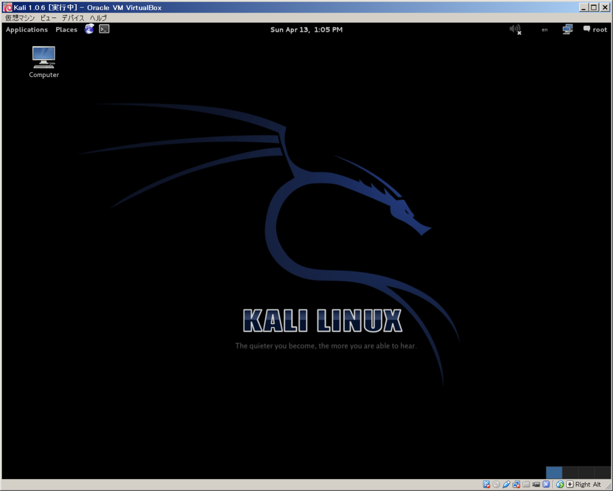
Task: Launch the Terminal from the top panel
Action: click(x=104, y=29)
